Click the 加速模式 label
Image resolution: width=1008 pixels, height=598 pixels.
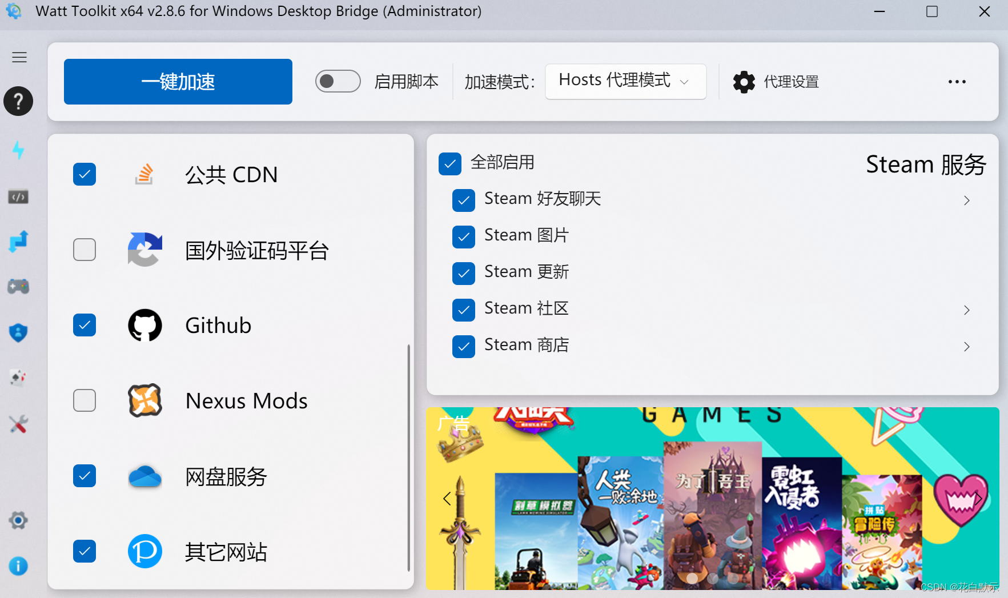point(500,82)
